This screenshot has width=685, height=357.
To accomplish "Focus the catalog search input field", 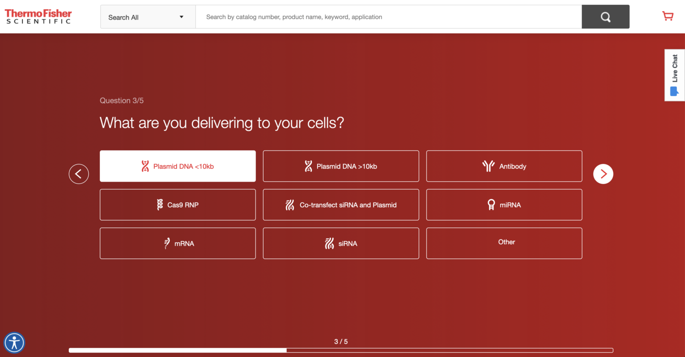I will (388, 17).
